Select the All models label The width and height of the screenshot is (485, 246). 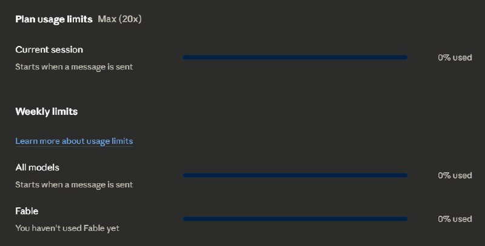pos(38,167)
